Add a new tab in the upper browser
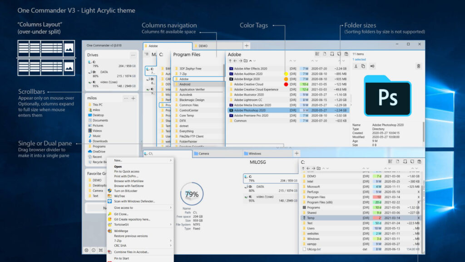The image size is (465, 262). coord(247,46)
